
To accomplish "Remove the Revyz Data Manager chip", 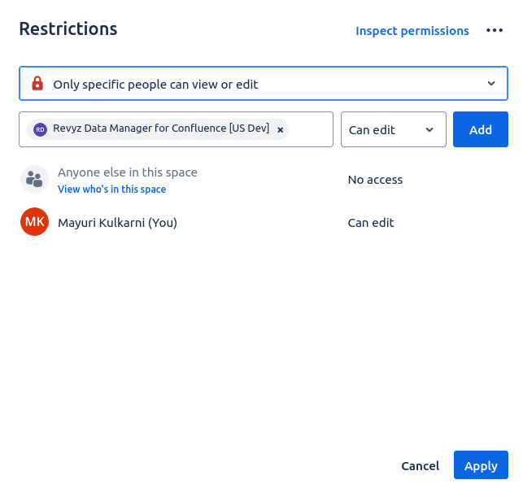I will [x=281, y=129].
